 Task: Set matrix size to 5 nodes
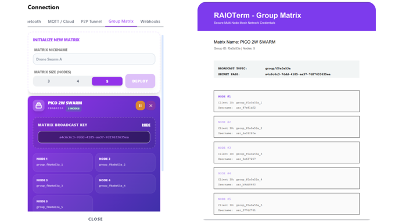click(x=107, y=81)
